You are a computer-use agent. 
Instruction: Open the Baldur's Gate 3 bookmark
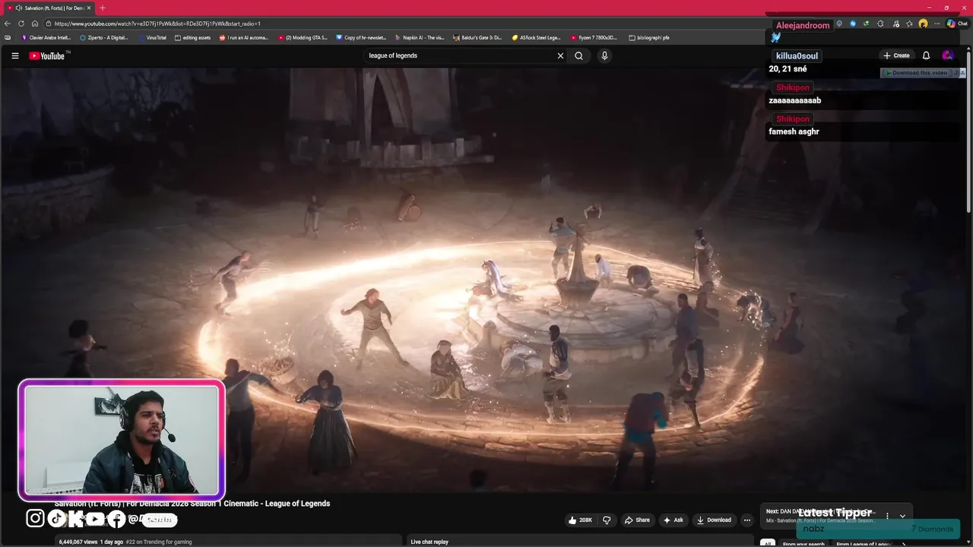pos(477,37)
